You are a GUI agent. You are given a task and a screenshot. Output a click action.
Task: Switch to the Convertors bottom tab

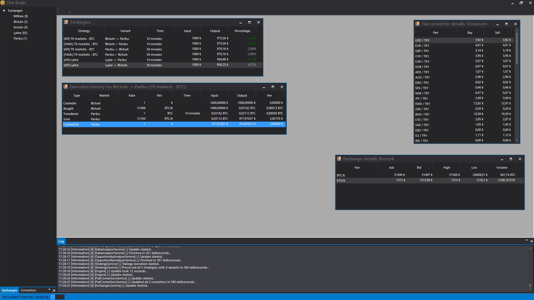click(28, 290)
